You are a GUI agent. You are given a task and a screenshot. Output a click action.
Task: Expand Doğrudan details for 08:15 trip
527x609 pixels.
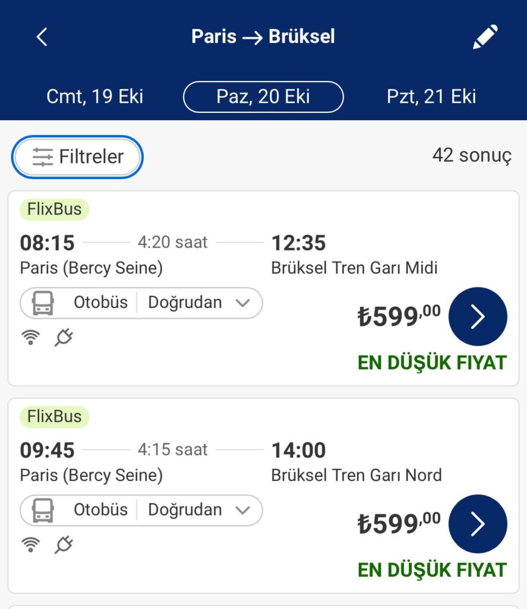coord(198,303)
